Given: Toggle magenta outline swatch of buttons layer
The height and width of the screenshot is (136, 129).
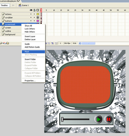Looking at the screenshot, I should click(38, 21).
